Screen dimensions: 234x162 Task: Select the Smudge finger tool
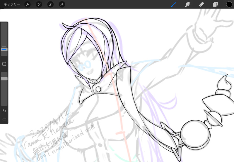tap(187, 4)
